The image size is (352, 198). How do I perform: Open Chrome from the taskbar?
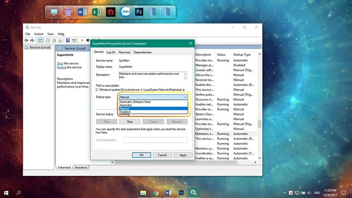tap(156, 193)
